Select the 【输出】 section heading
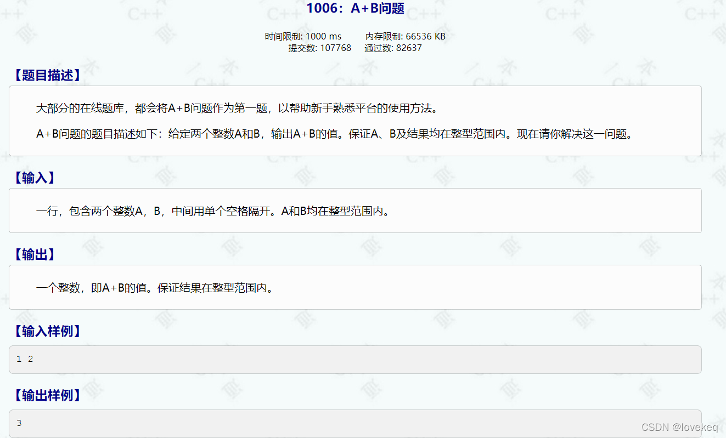This screenshot has width=726, height=438. (x=33, y=254)
